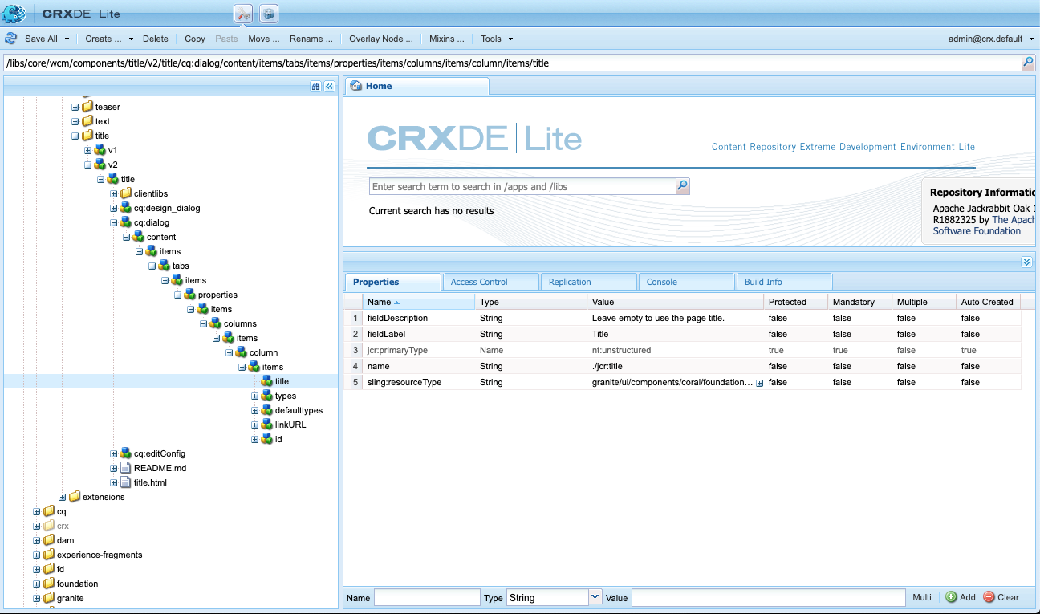Focus the /apps and /libs search field
Viewport: 1040px width, 614px height.
(522, 186)
